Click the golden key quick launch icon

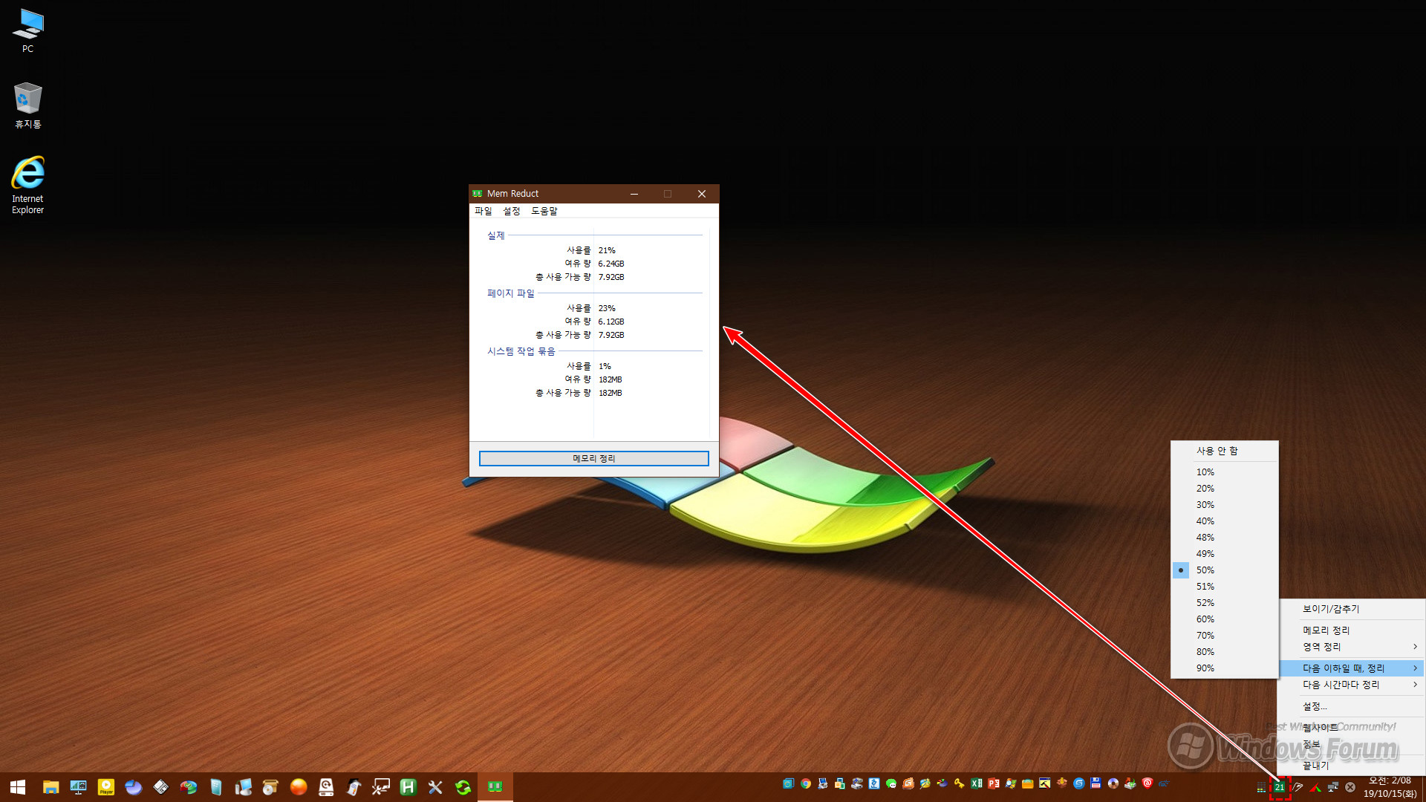[960, 783]
